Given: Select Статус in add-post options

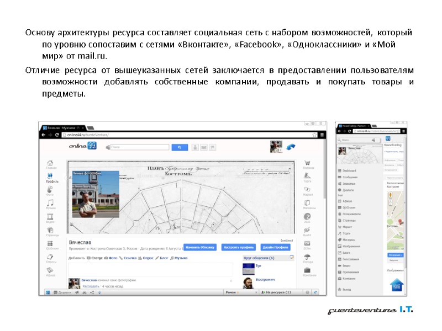Looking at the screenshot, I should pos(94,258).
